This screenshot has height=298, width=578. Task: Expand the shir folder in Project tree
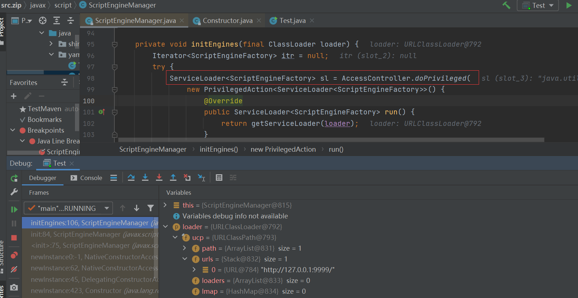(x=51, y=44)
